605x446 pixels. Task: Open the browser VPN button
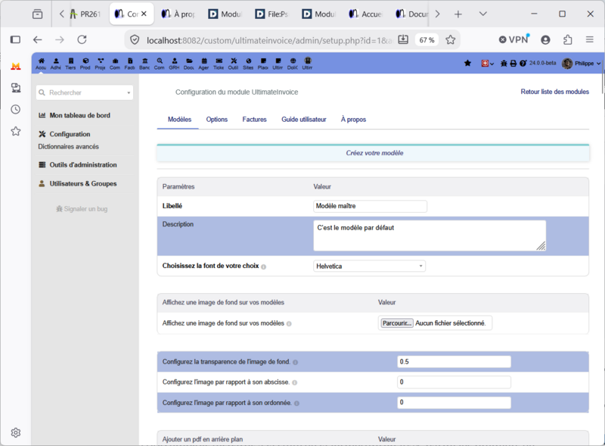514,39
